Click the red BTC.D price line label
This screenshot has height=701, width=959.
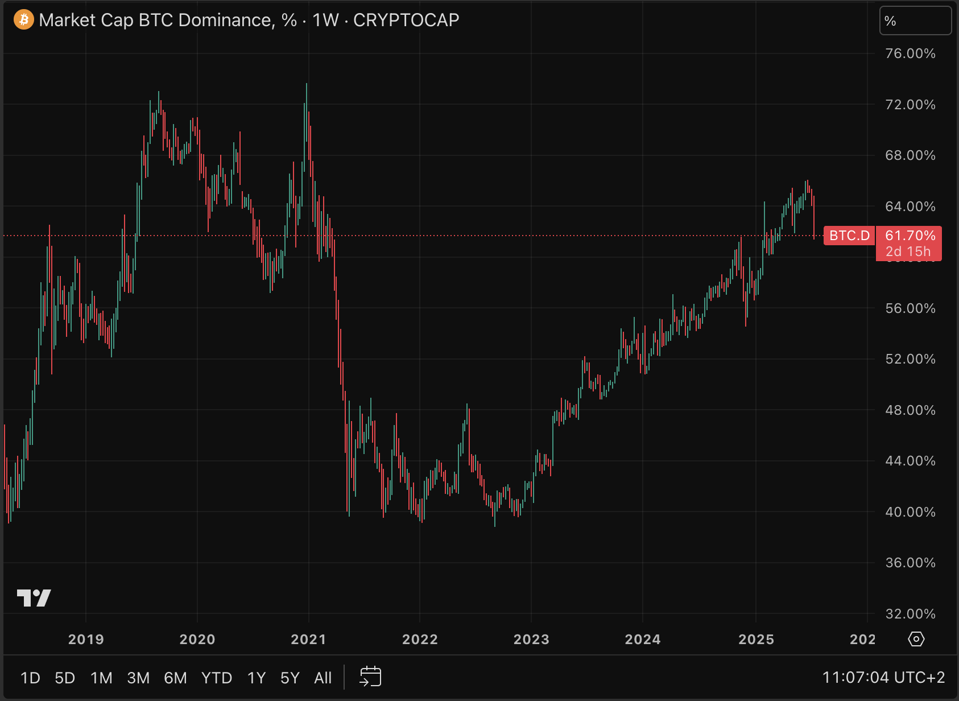coord(849,236)
